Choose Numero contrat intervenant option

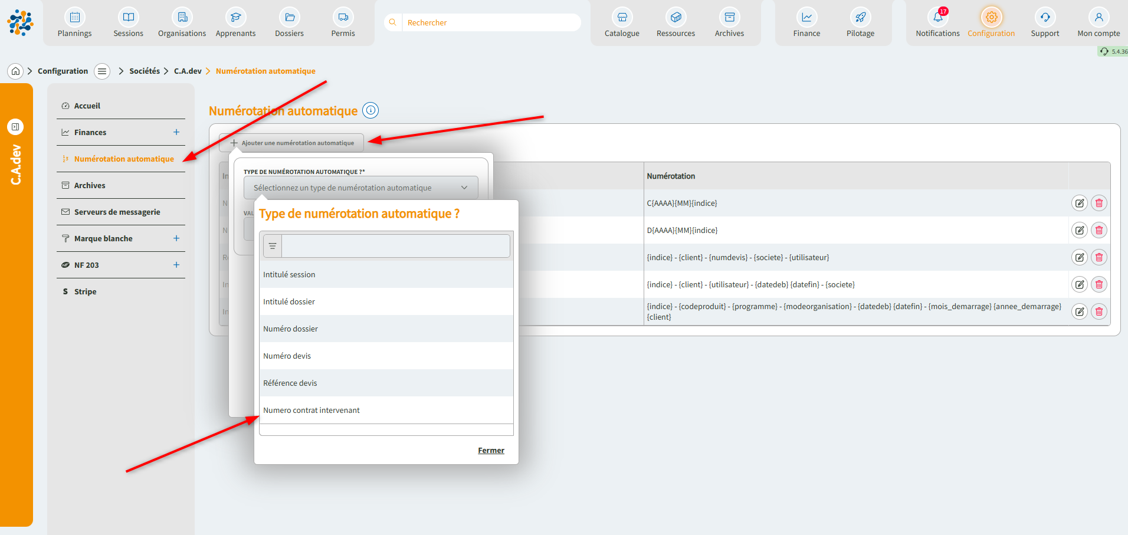(x=311, y=410)
